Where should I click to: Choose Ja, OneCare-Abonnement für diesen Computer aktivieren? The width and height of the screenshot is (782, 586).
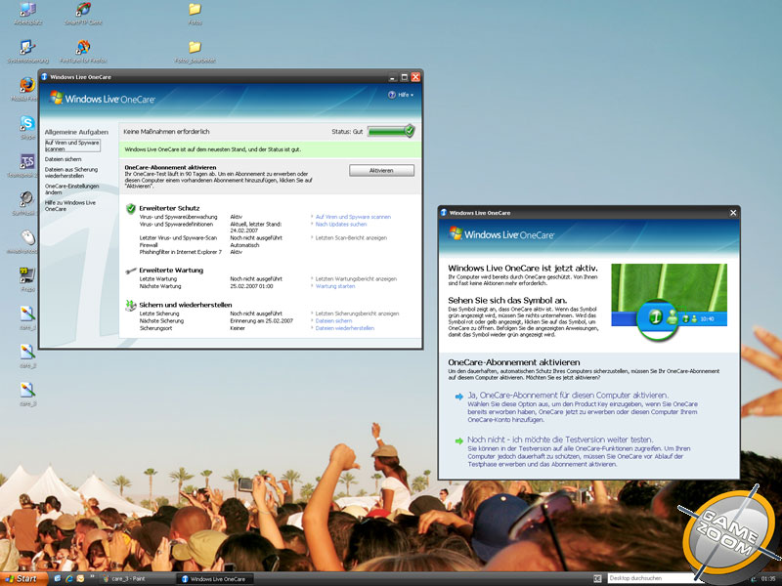point(568,396)
